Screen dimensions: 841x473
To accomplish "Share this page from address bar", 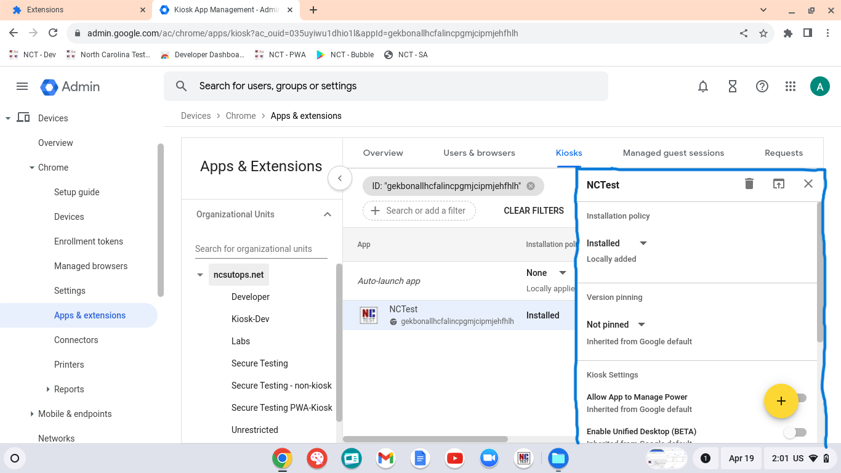I will coord(744,33).
